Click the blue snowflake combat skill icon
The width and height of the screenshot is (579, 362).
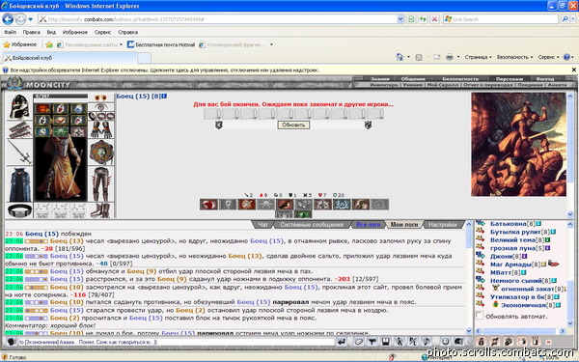click(x=342, y=205)
